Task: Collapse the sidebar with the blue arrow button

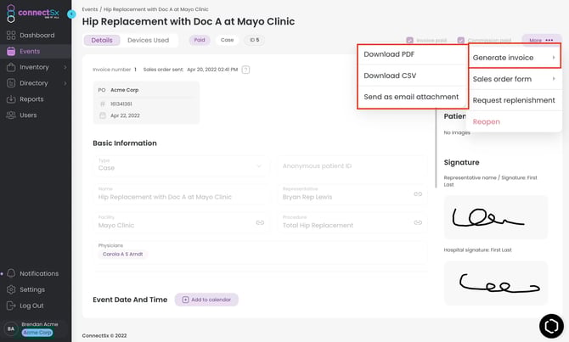Action: click(x=71, y=14)
